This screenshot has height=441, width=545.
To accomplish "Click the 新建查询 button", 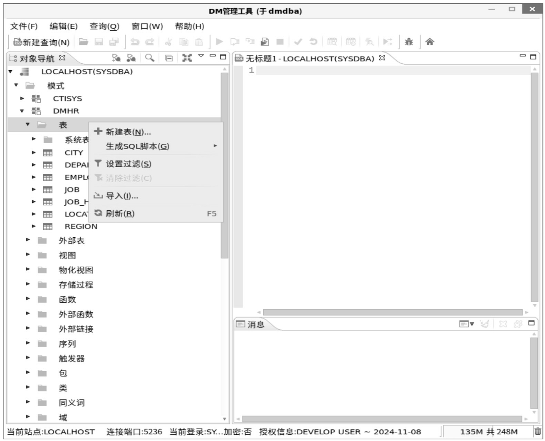I will [x=41, y=42].
